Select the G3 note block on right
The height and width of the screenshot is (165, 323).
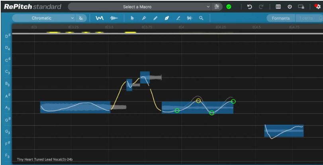pos(284,131)
